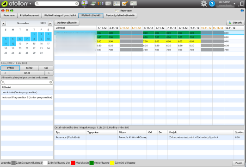
Task: Switch to the Přehled rezervací tab
Action: [30, 15]
